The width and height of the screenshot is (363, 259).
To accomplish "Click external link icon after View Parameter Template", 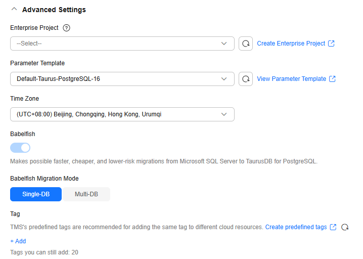I will (x=332, y=79).
